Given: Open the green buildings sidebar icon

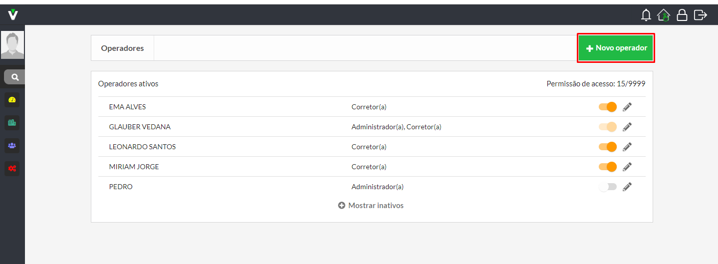Looking at the screenshot, I should click(12, 122).
